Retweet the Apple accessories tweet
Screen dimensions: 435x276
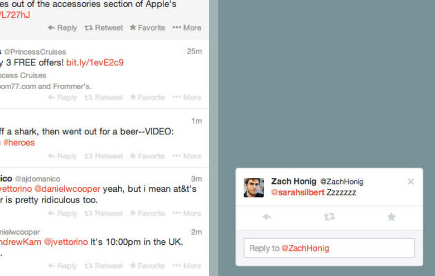tap(103, 27)
